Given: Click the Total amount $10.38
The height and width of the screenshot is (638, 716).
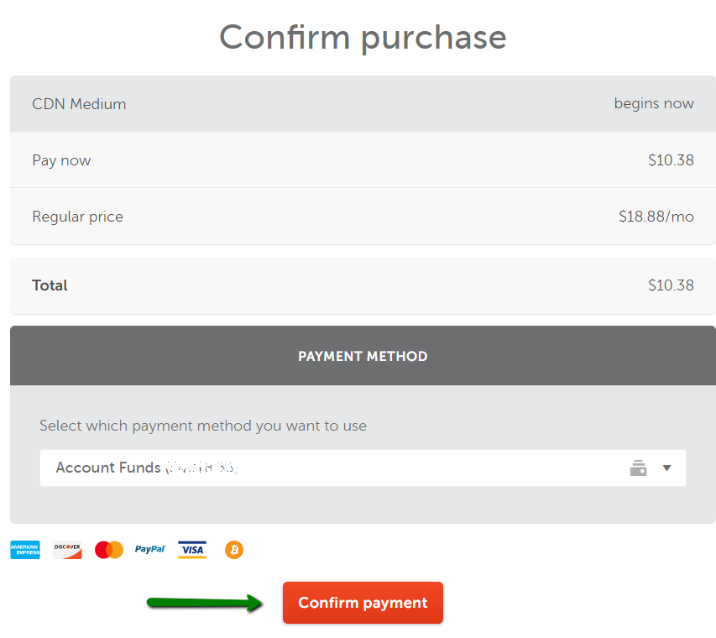Looking at the screenshot, I should tap(671, 285).
